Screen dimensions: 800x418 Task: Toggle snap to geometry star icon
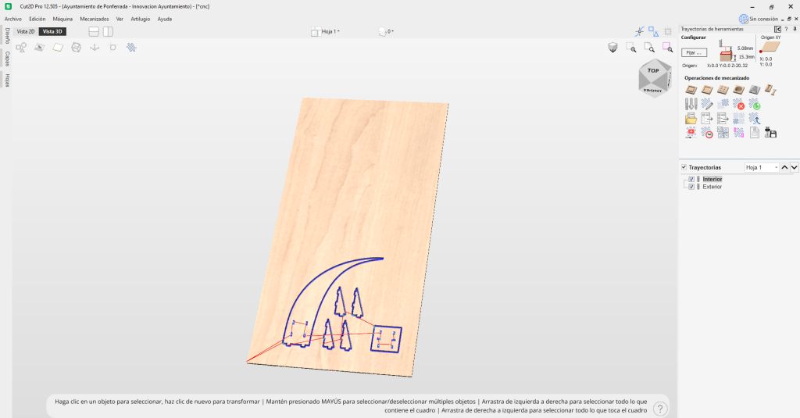(639, 32)
